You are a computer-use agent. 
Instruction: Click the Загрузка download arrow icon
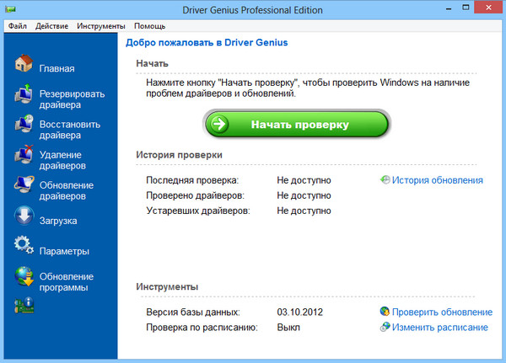pyautogui.click(x=24, y=217)
